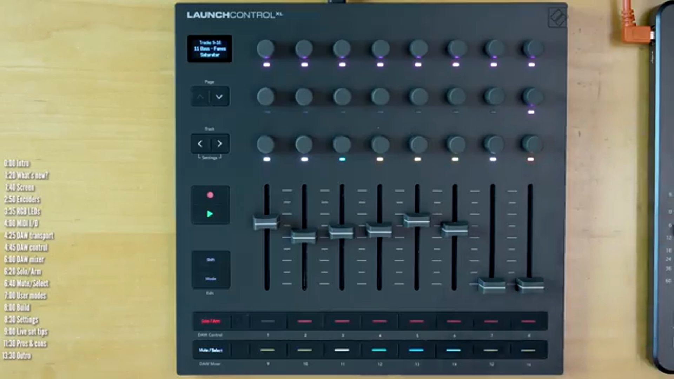Click the green Play button
The width and height of the screenshot is (674, 379).
pyautogui.click(x=210, y=214)
